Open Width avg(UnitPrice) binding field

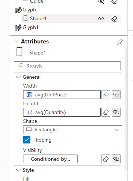pyautogui.click(x=62, y=95)
